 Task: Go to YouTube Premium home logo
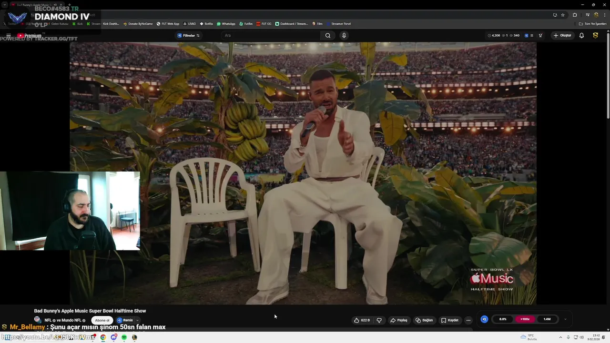click(x=30, y=36)
